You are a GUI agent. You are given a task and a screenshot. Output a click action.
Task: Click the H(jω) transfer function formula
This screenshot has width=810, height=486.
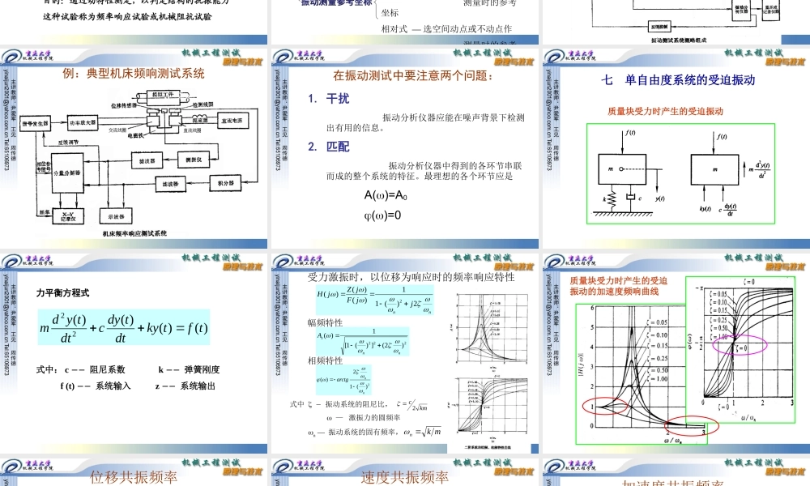click(375, 299)
